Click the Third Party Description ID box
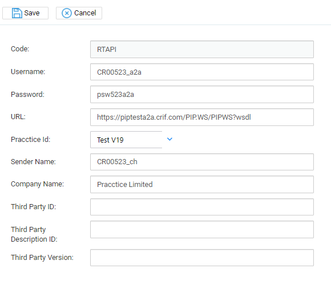Viewport: 331px width, 289px height. 202,230
